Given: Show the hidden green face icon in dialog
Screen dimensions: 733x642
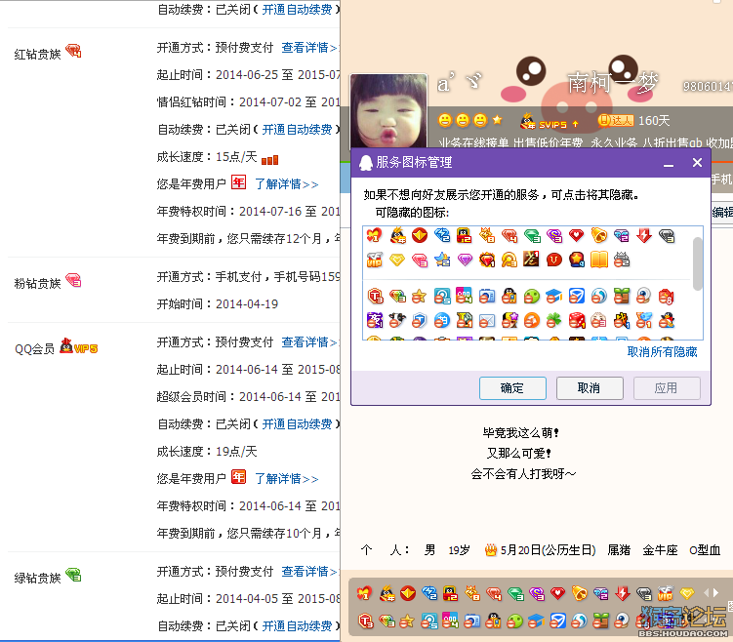Looking at the screenshot, I should pyautogui.click(x=532, y=296).
